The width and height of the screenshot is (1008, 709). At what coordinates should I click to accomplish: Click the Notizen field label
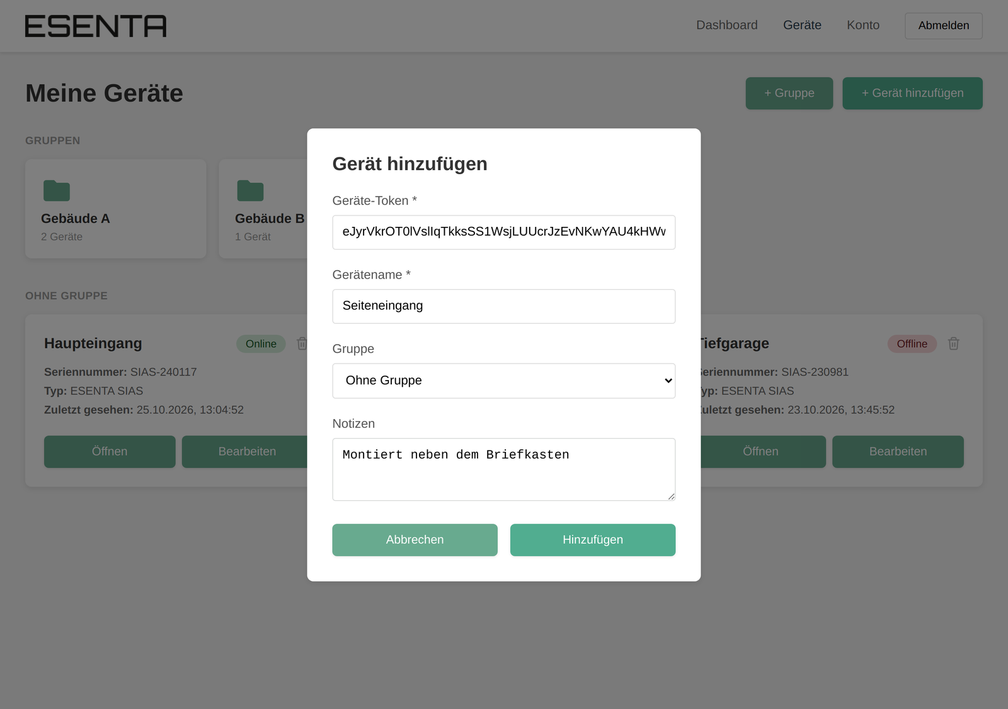pos(353,424)
